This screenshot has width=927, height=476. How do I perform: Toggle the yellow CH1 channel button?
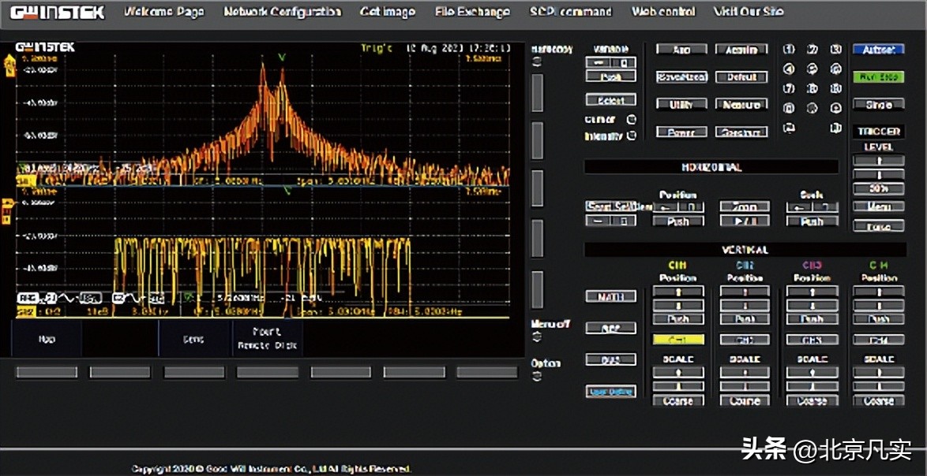coord(677,340)
